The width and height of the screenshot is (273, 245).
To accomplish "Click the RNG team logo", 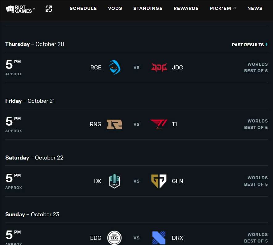I will tap(114, 124).
